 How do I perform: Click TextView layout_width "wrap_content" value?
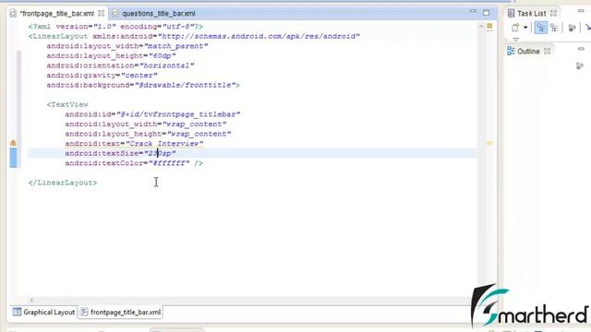[x=195, y=125]
